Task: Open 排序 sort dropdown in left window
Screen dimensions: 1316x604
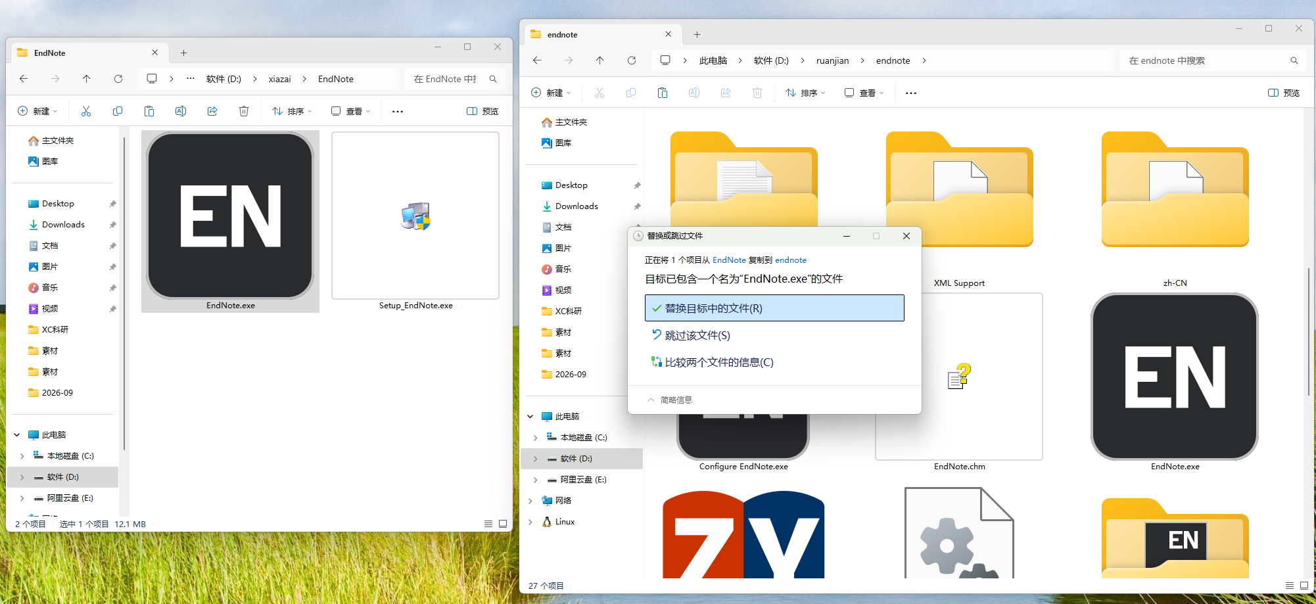Action: tap(293, 111)
